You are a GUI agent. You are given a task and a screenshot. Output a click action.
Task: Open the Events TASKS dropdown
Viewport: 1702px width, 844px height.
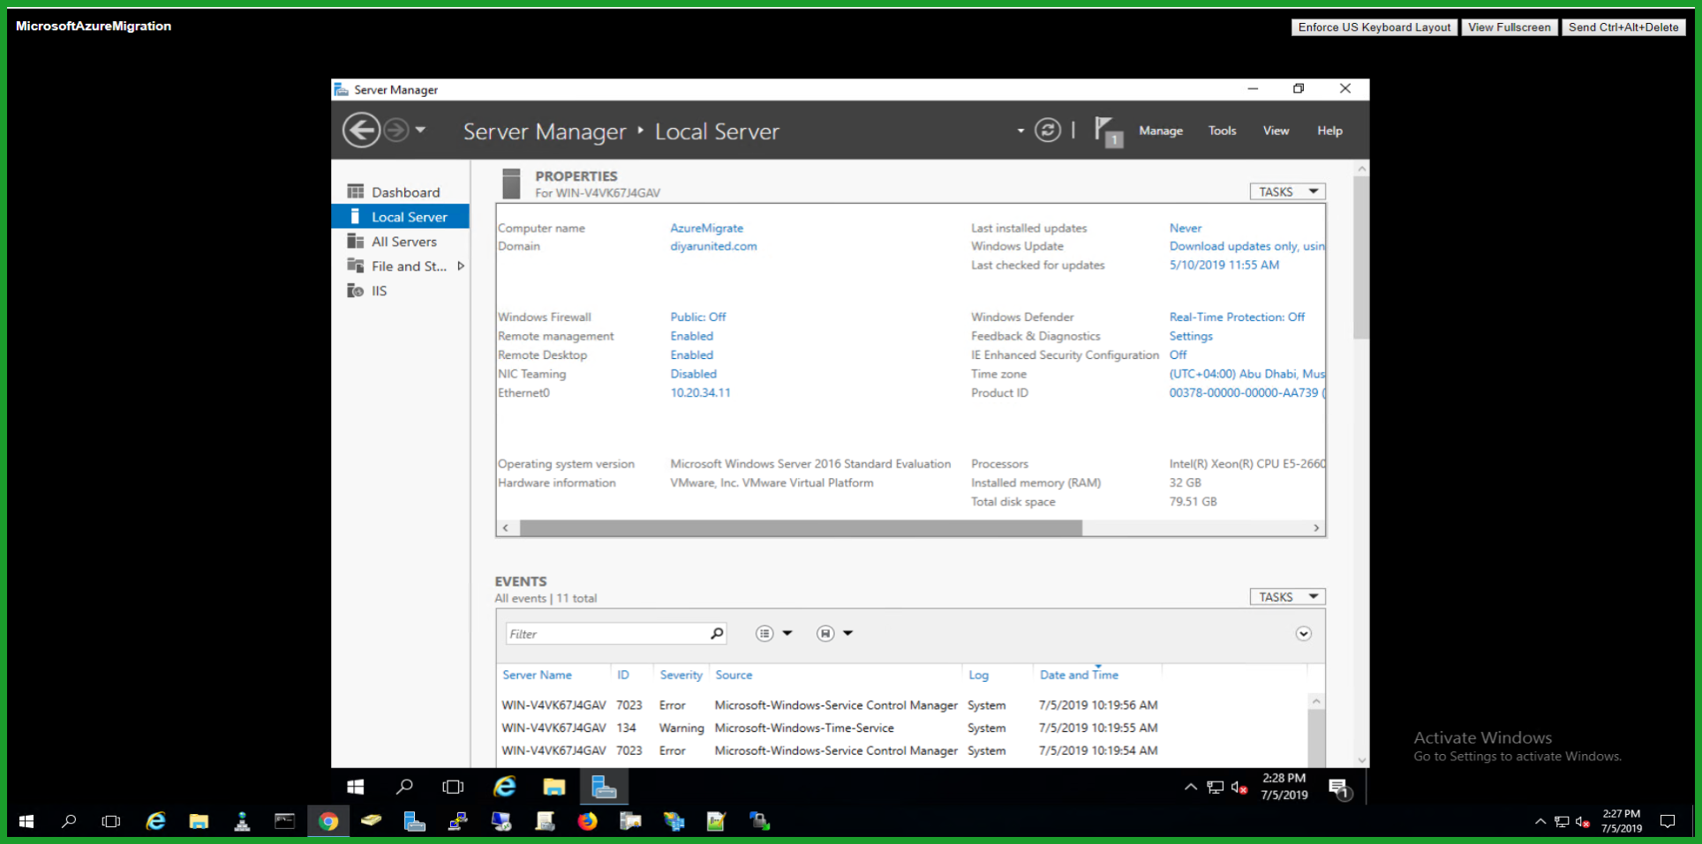tap(1287, 597)
